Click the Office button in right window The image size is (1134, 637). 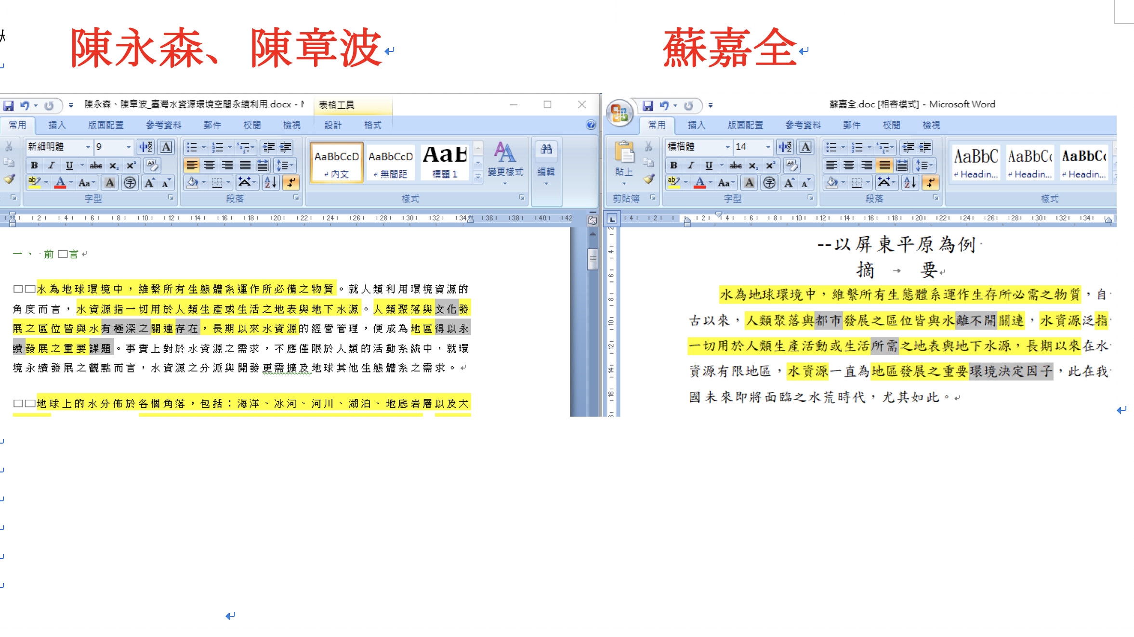(x=620, y=113)
